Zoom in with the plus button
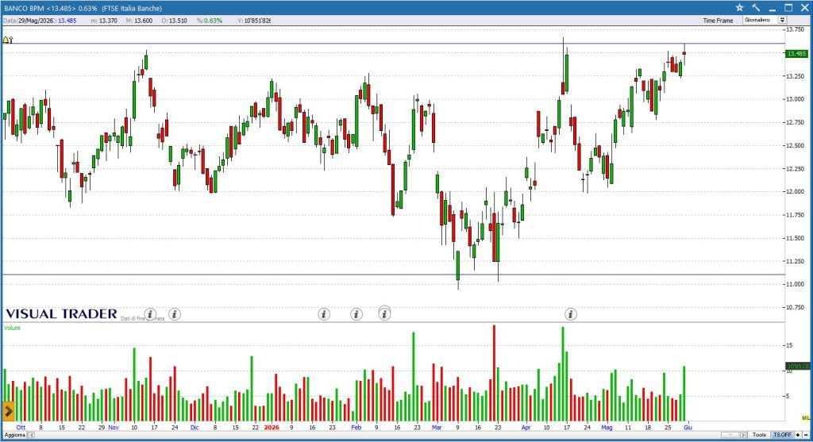This screenshot has width=813, height=442. [x=798, y=435]
